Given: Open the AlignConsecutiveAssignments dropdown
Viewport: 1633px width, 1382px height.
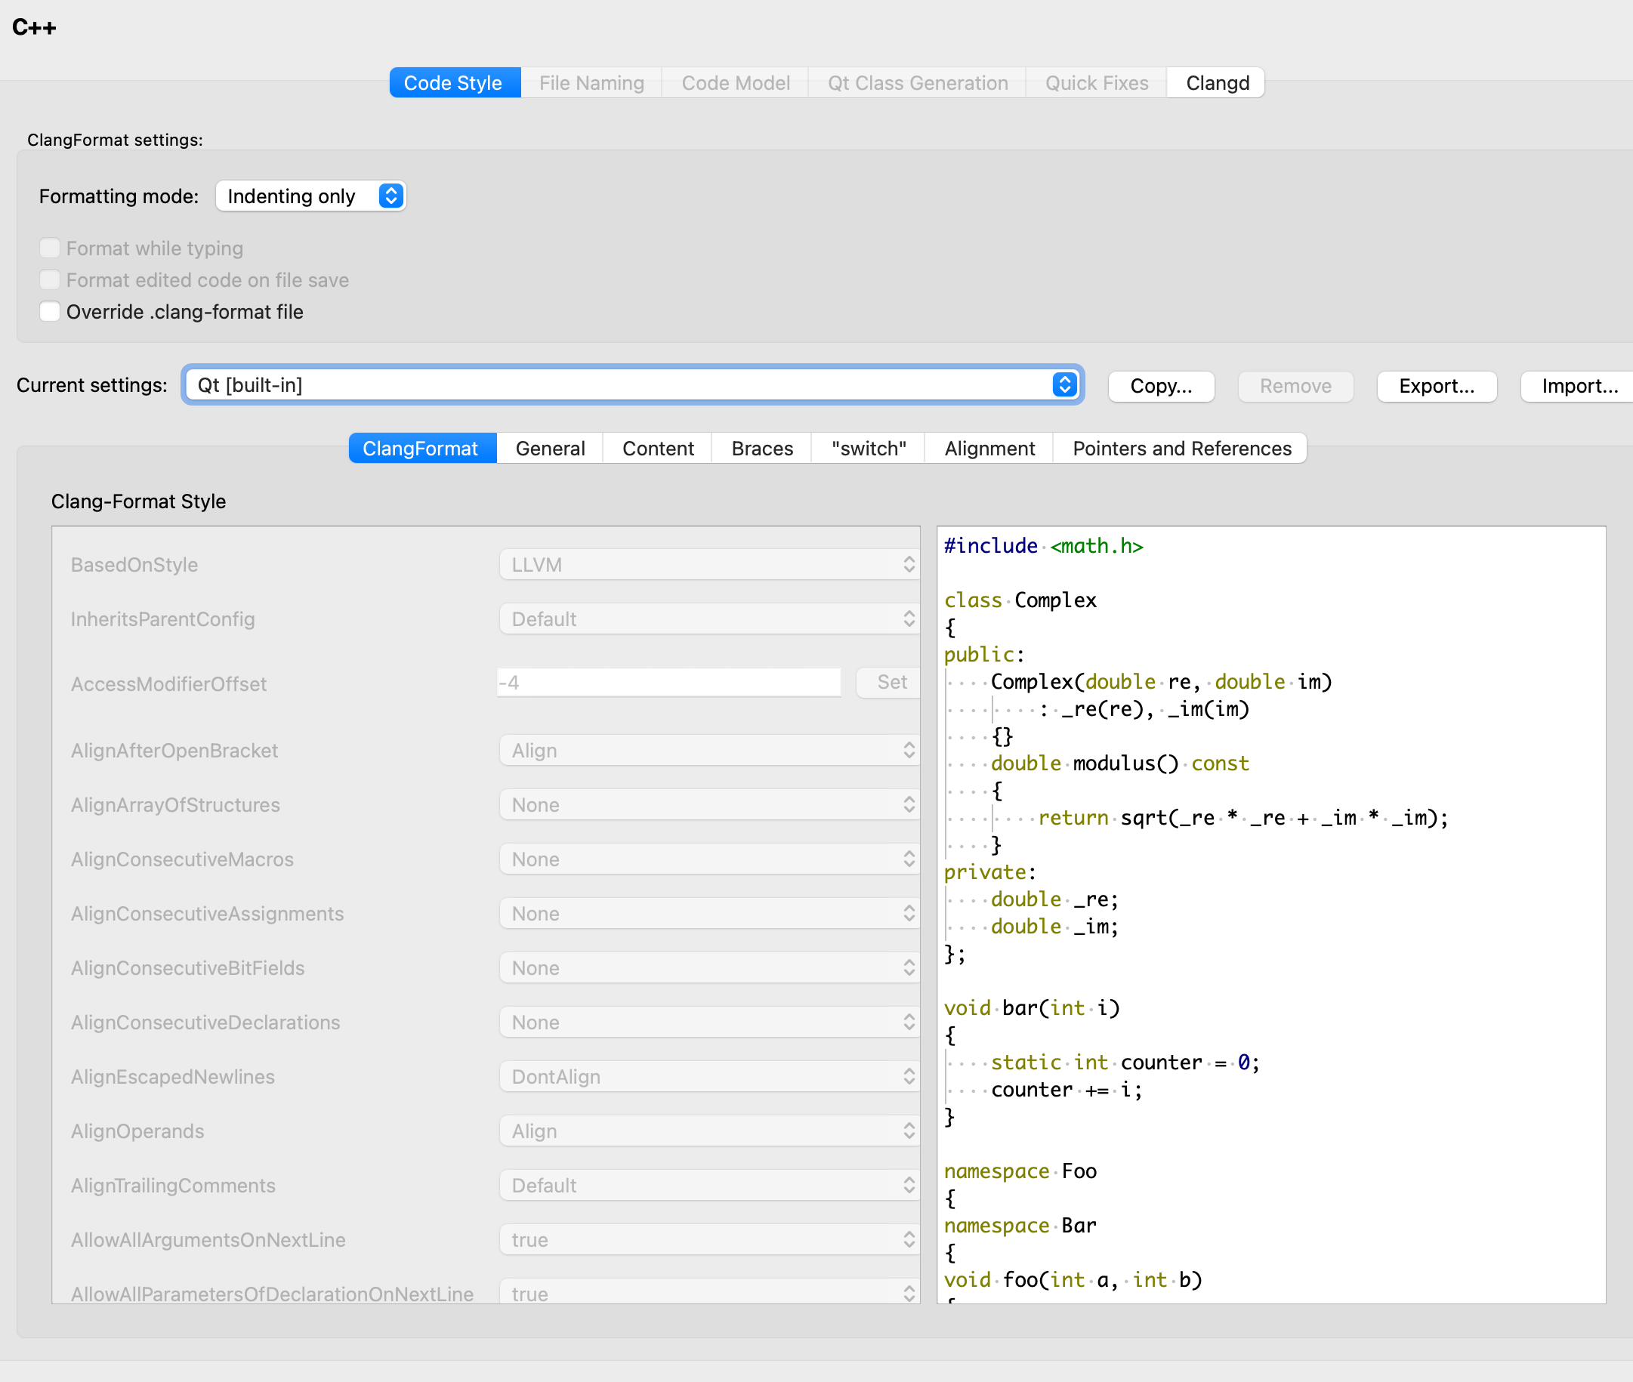Looking at the screenshot, I should tap(709, 914).
